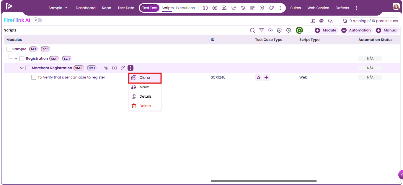Collapse the Merchant Registration chevron
The width and height of the screenshot is (403, 185).
[22, 68]
